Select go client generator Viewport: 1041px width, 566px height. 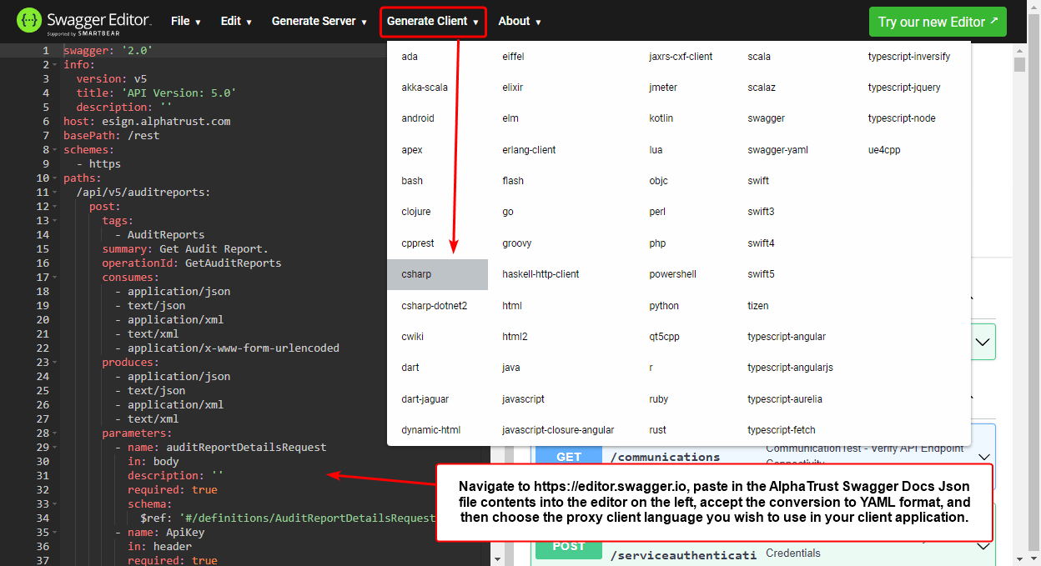[508, 212]
